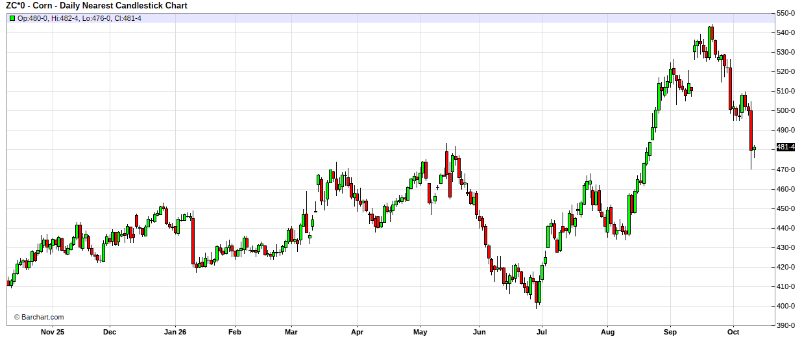Click the 'Jul' date axis label

[542, 333]
